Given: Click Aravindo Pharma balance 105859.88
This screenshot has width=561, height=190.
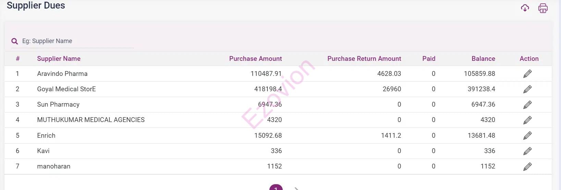Looking at the screenshot, I should tap(479, 74).
